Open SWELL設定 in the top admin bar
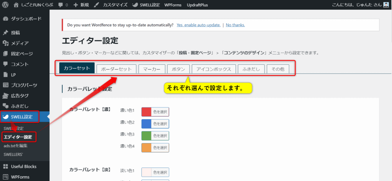This screenshot has width=392, height=181. point(150,5)
